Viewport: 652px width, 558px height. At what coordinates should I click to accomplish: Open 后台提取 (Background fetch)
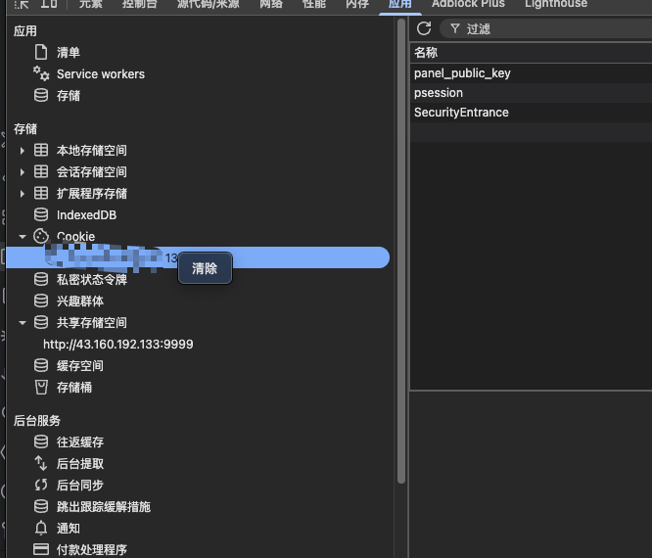[x=79, y=464]
